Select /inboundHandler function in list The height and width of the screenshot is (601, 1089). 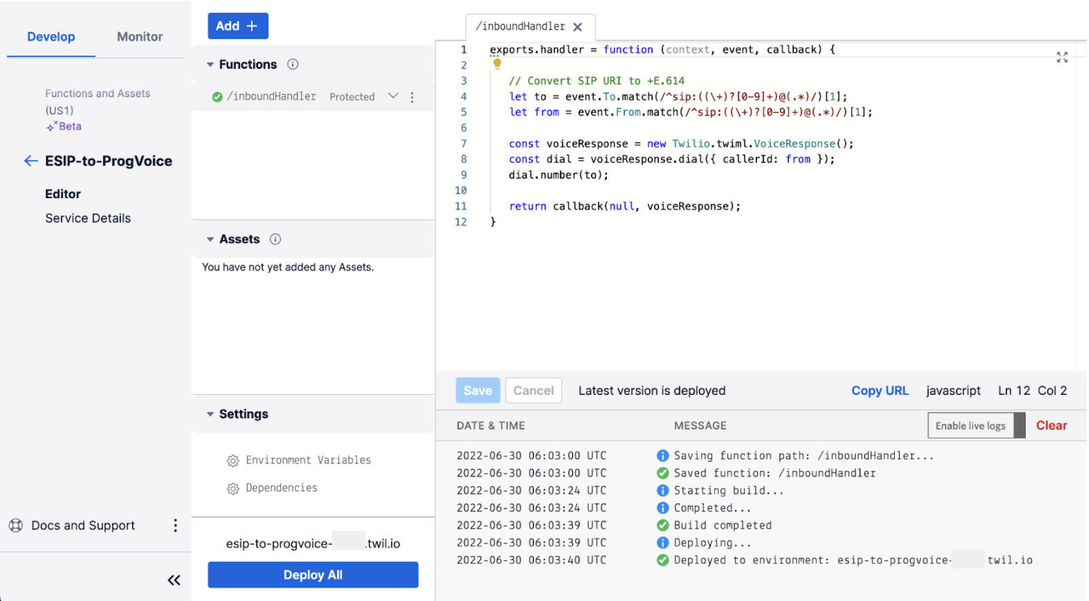pyautogui.click(x=272, y=97)
